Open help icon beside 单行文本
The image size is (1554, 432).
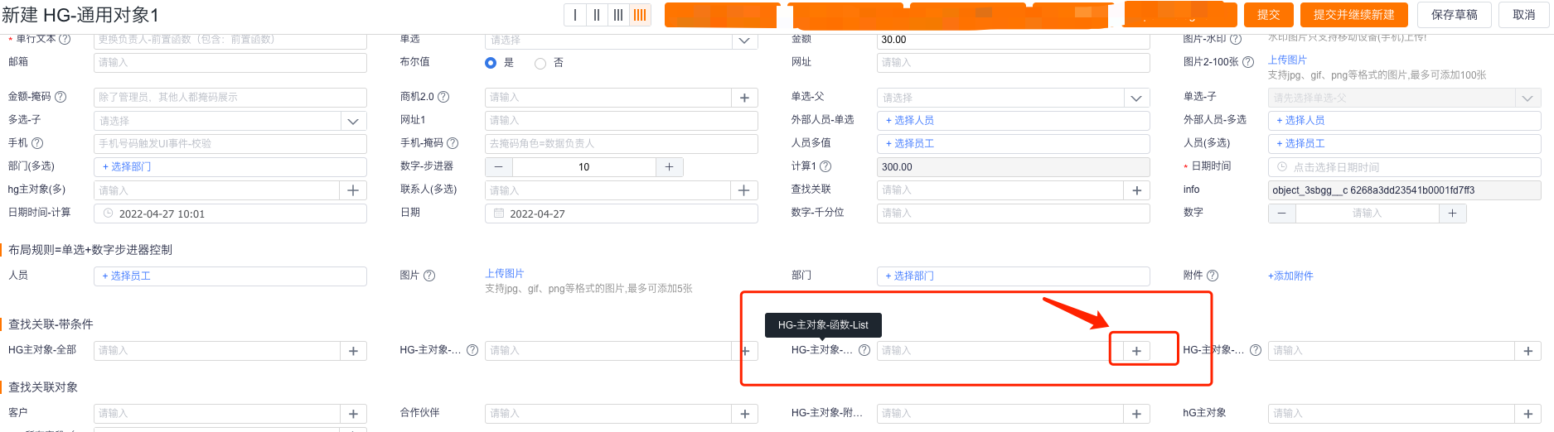(x=65, y=39)
